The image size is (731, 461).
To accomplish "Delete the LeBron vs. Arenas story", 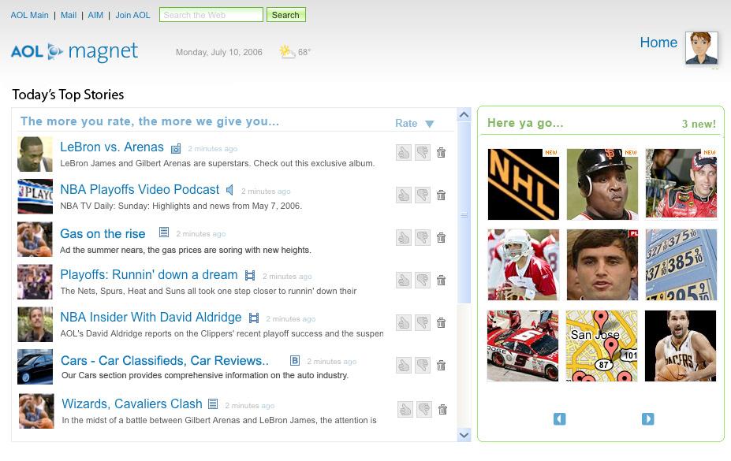I will click(x=441, y=152).
